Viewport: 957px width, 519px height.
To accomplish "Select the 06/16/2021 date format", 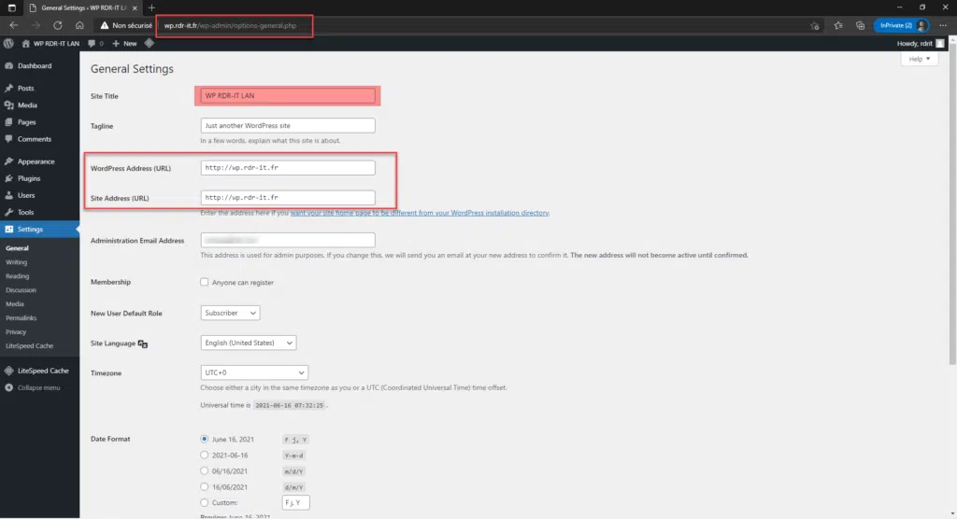I will tap(205, 470).
